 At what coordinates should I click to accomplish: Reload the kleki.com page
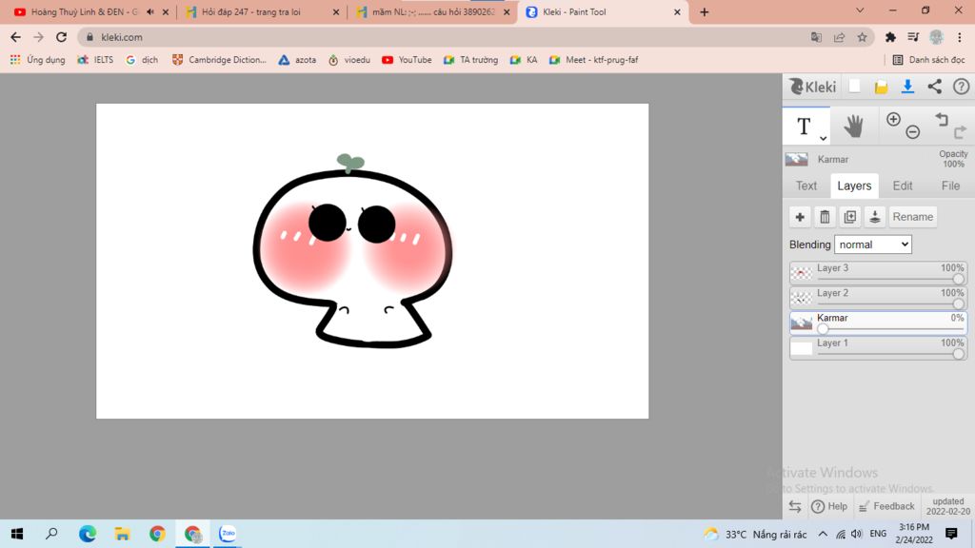(x=61, y=37)
